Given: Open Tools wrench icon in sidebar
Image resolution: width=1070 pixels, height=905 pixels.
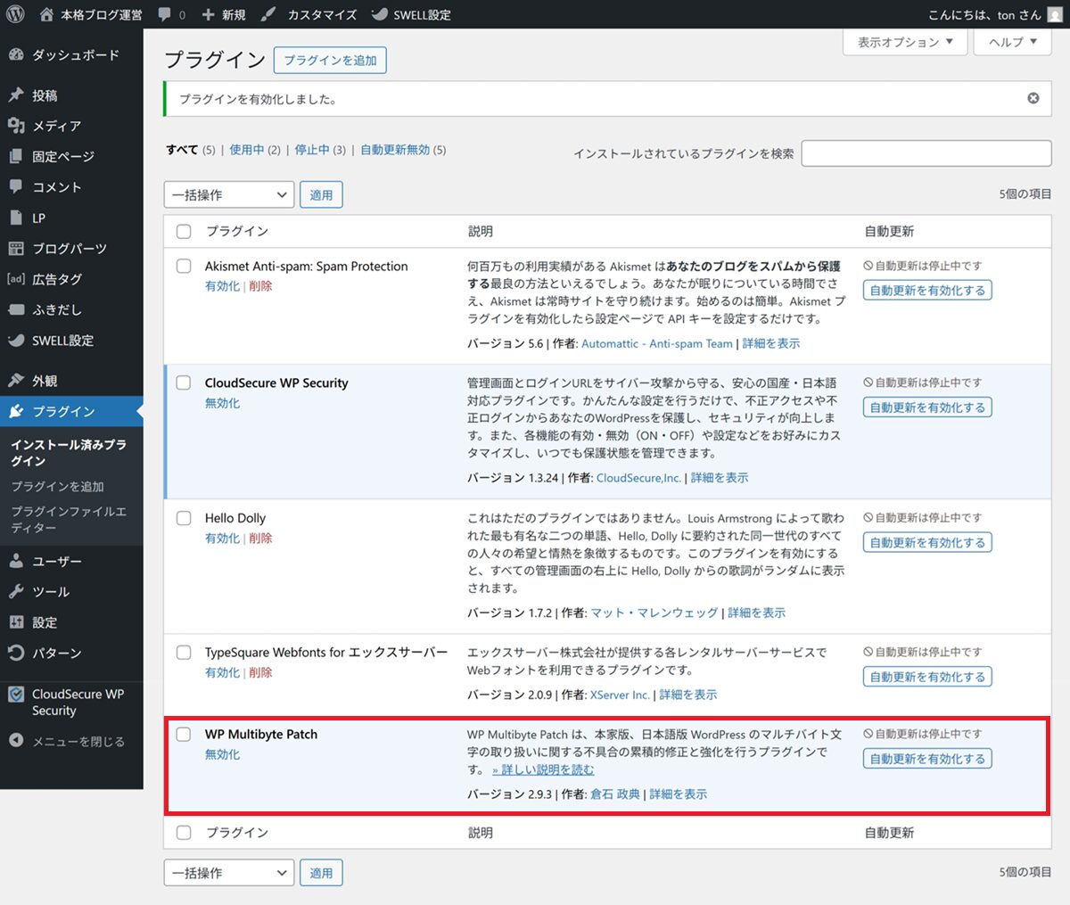Looking at the screenshot, I should point(16,592).
